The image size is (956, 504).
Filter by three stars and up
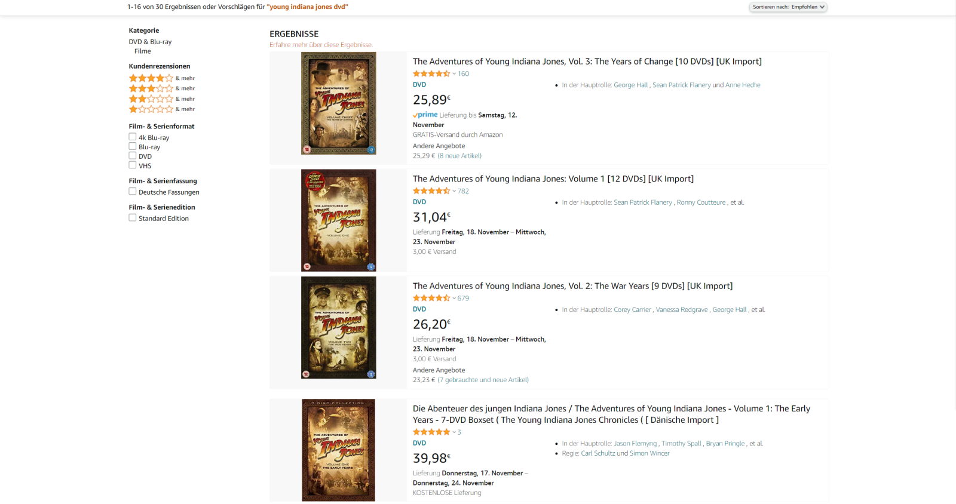tap(151, 88)
